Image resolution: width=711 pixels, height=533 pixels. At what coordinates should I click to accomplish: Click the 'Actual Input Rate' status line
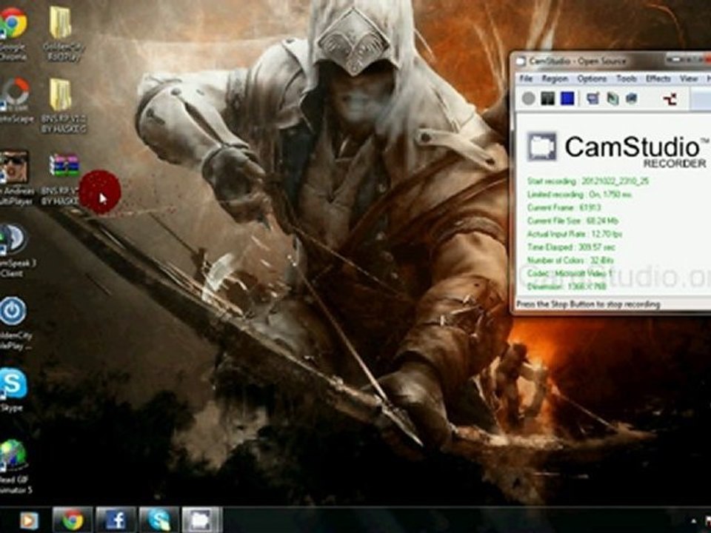coord(574,234)
